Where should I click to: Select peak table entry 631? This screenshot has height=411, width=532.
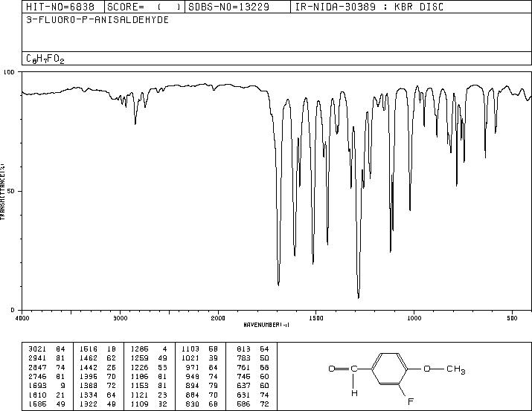tap(243, 395)
